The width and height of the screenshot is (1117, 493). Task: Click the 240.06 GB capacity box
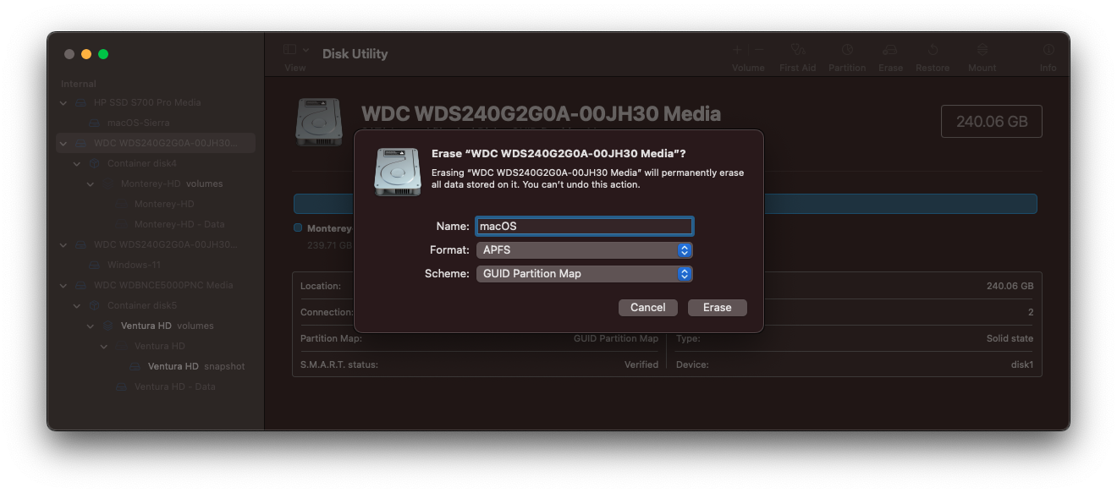(992, 122)
